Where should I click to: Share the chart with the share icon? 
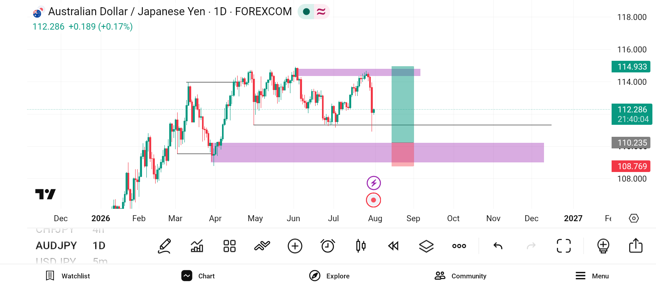(636, 246)
